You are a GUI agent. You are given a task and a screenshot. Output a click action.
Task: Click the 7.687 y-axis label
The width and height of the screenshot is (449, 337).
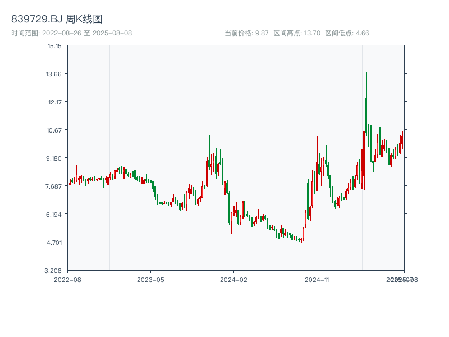[54, 186]
